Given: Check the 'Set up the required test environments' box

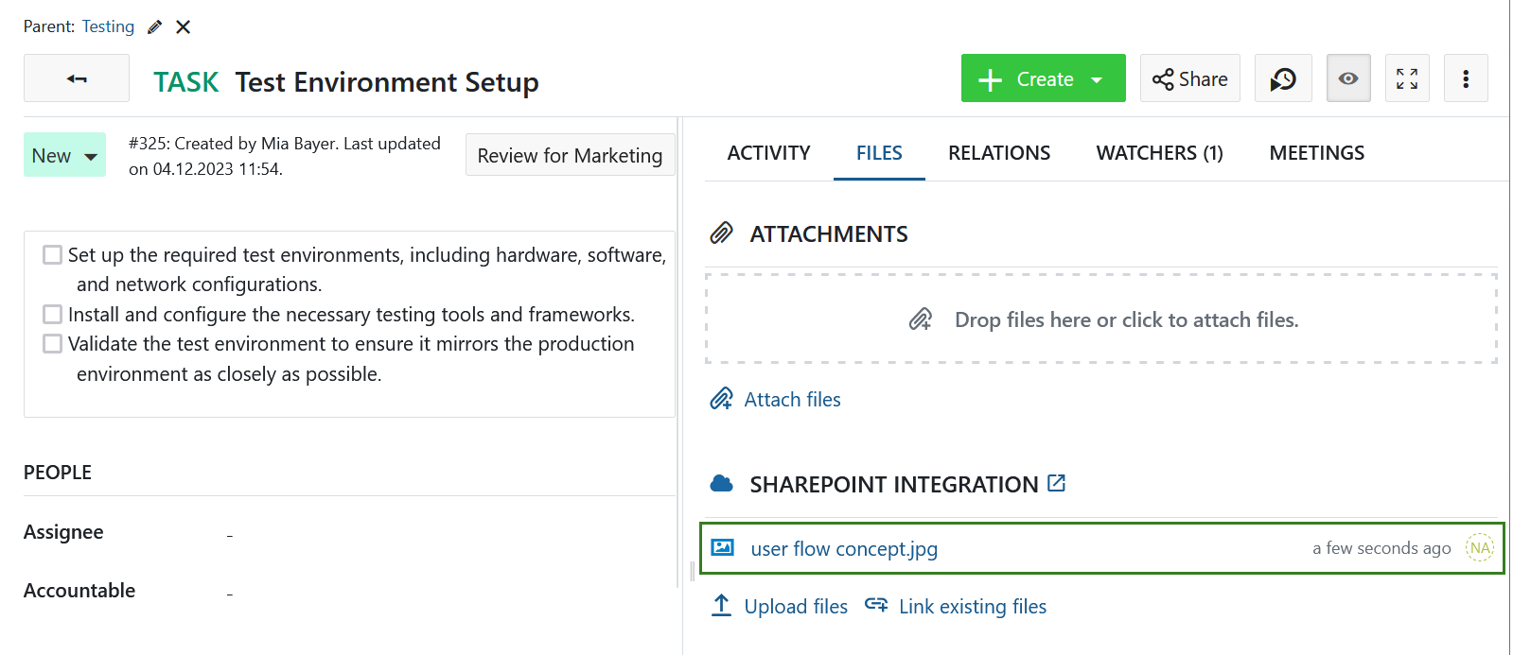Looking at the screenshot, I should (53, 255).
